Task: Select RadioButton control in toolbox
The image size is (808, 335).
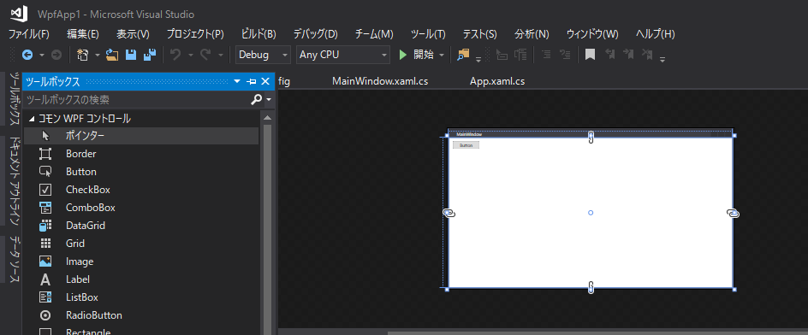Action: click(x=140, y=315)
